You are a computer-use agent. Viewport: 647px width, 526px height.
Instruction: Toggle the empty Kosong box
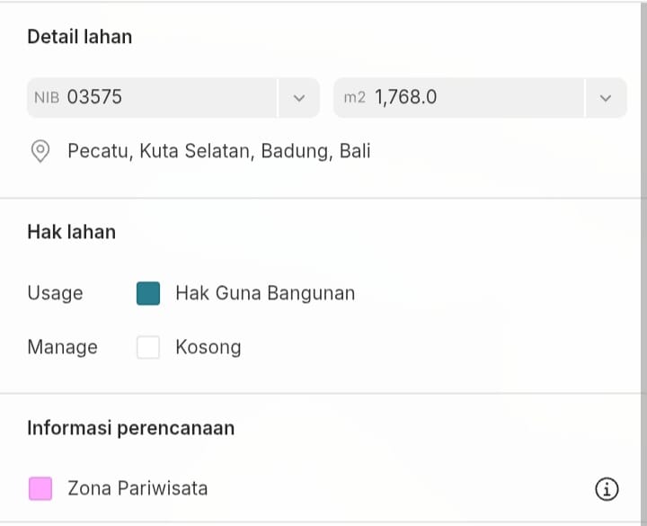coord(148,347)
